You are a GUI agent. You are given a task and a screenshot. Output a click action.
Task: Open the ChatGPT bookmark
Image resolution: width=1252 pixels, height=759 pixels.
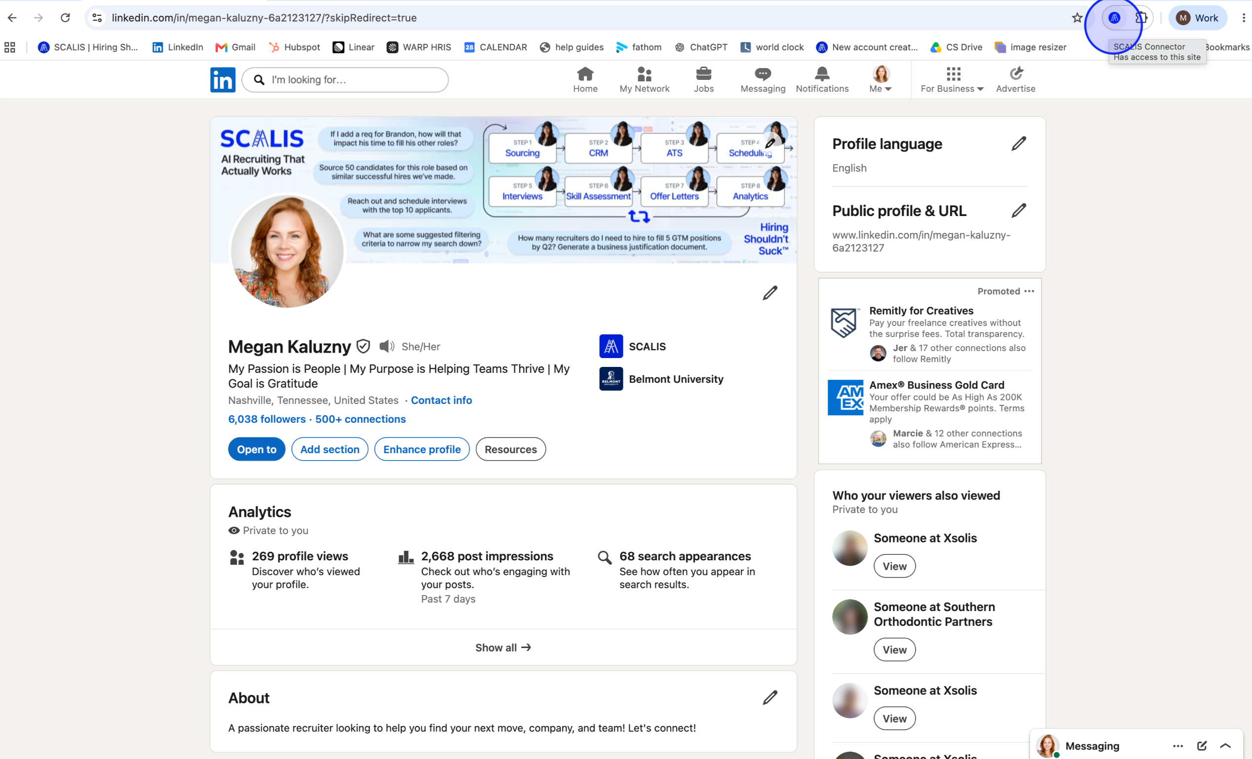(x=701, y=47)
